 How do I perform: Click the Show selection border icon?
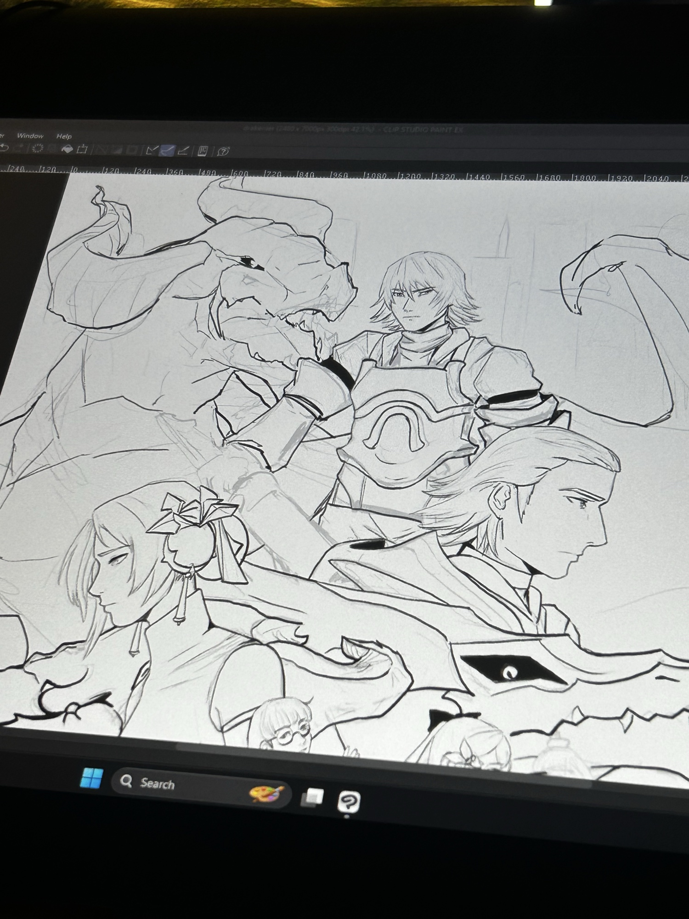tap(132, 150)
